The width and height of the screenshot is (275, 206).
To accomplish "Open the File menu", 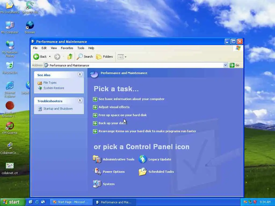I will pos(35,48).
